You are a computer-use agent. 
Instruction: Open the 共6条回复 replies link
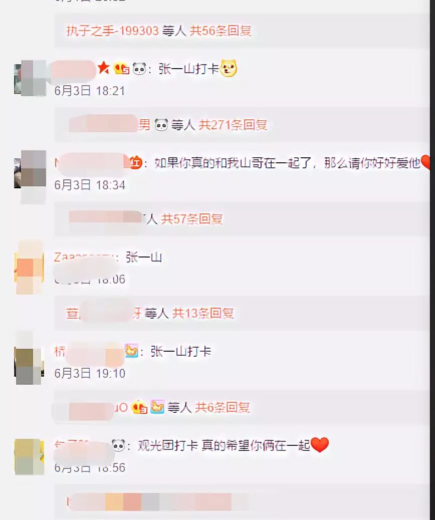pos(223,407)
